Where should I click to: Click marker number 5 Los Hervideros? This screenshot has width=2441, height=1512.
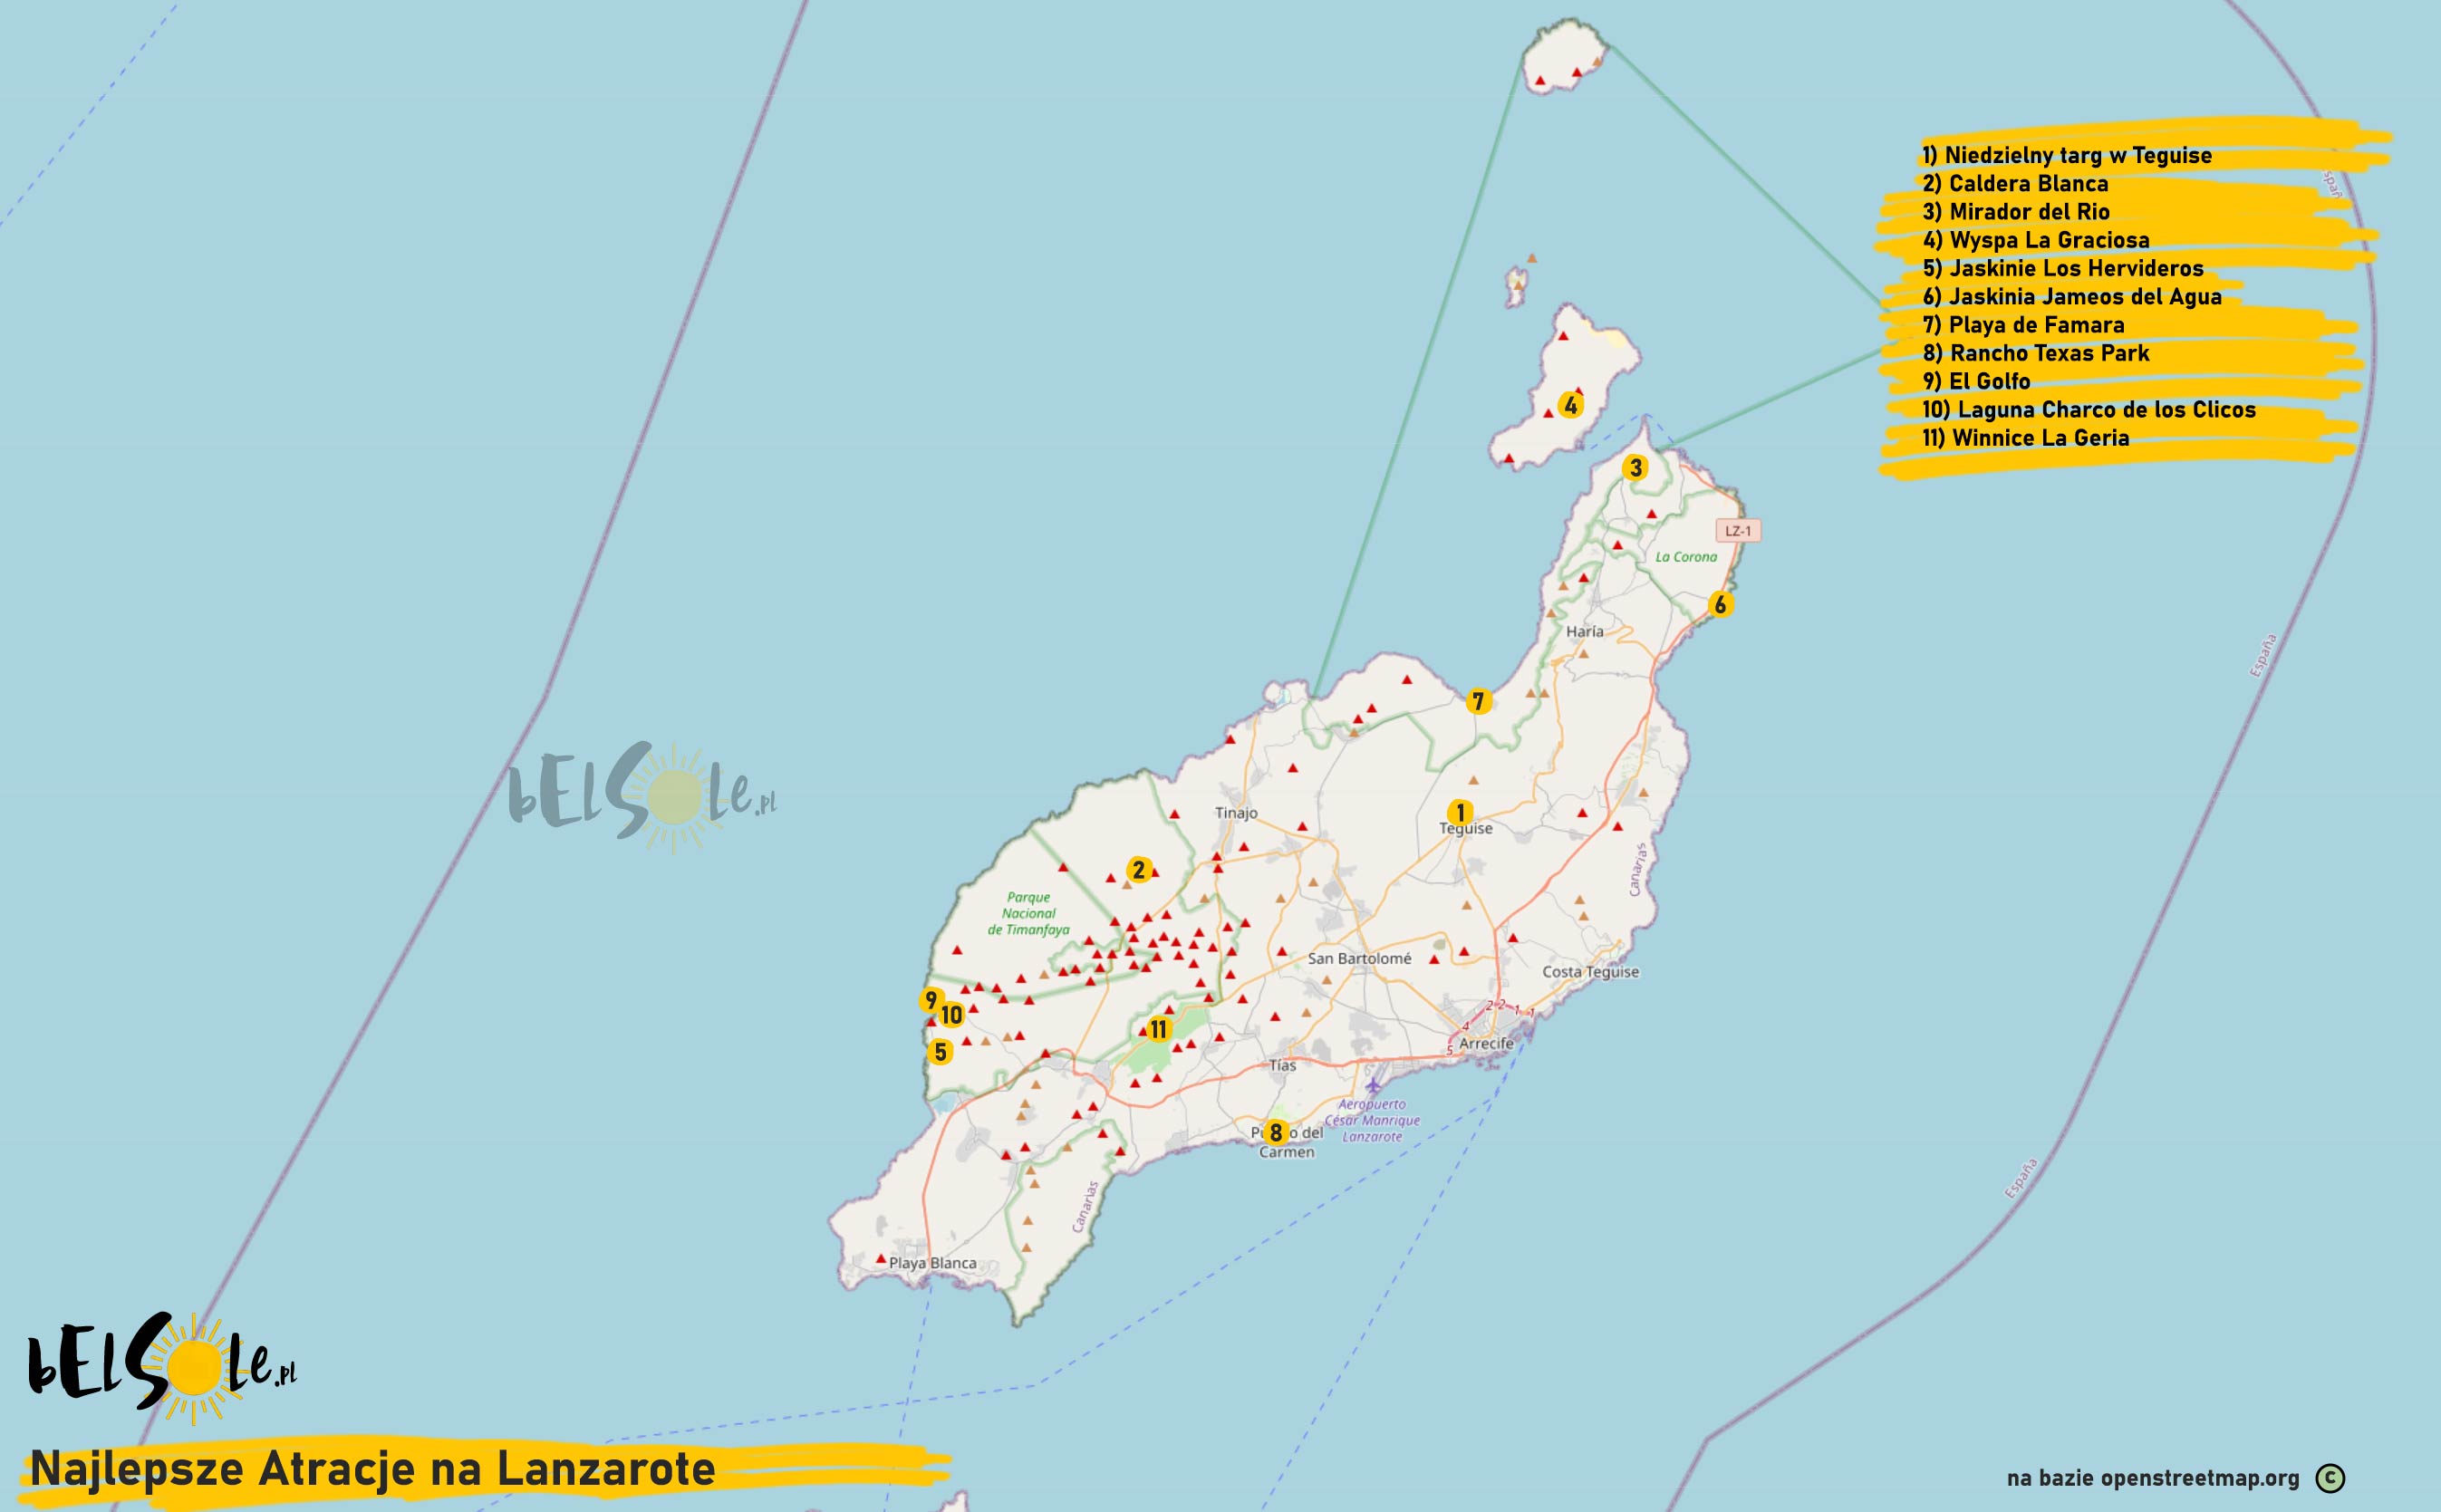[x=939, y=1051]
